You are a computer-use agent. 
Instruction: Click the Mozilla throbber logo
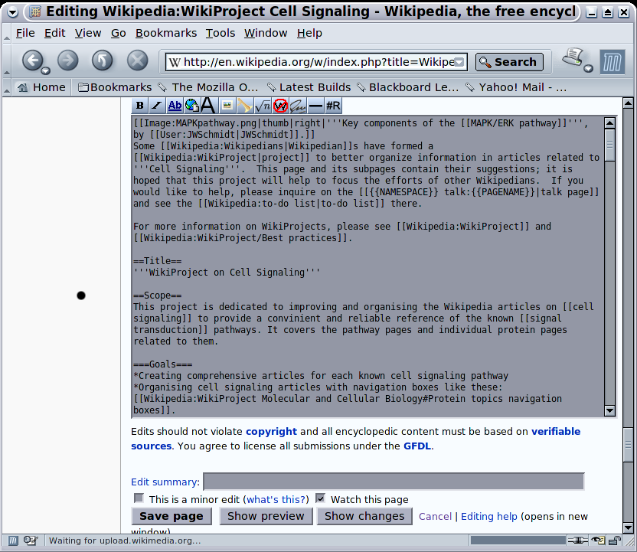tap(612, 62)
